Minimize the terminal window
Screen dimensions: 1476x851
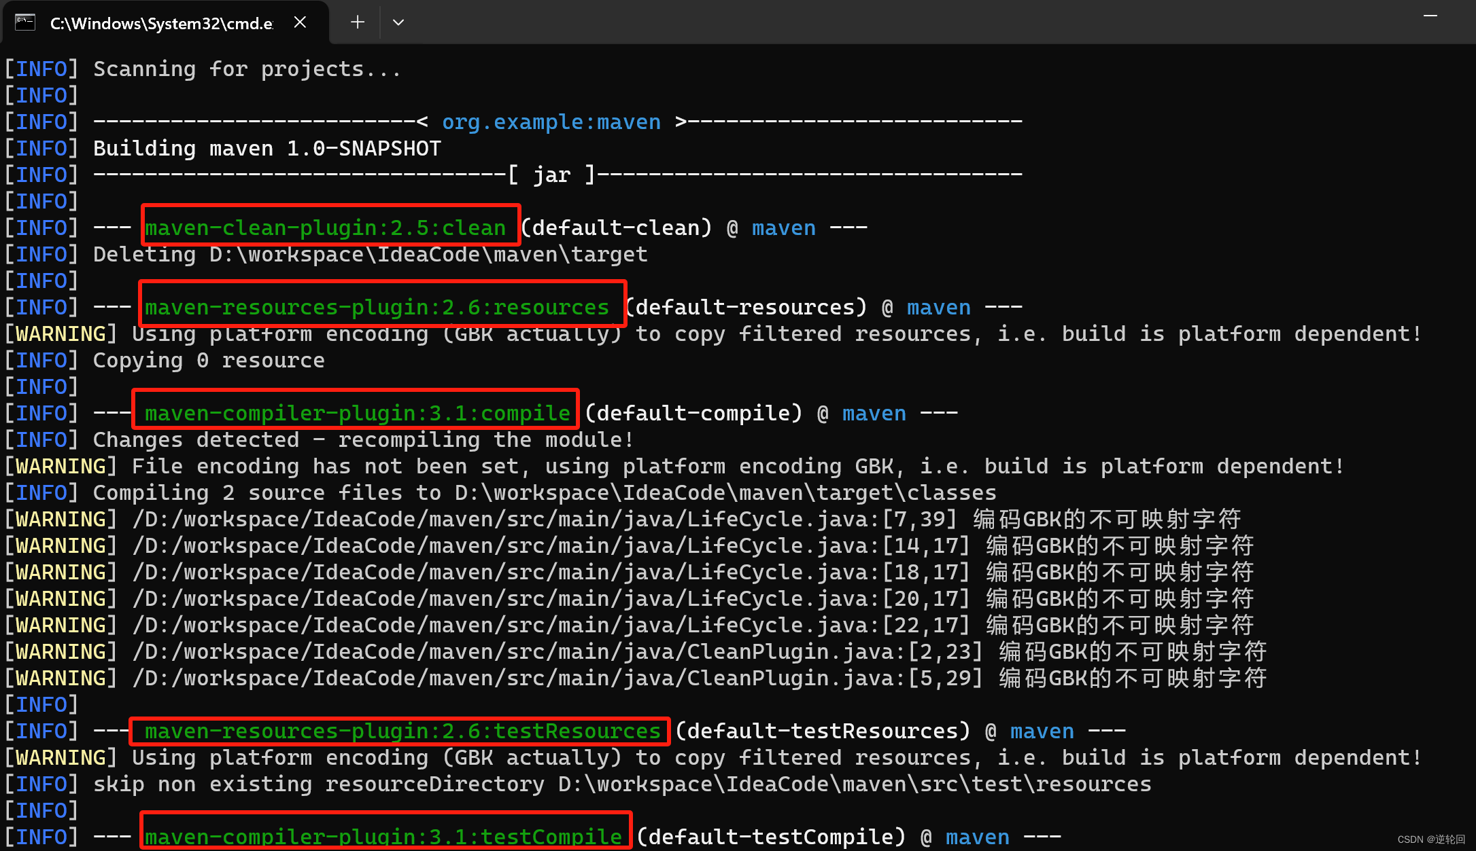pos(1430,15)
